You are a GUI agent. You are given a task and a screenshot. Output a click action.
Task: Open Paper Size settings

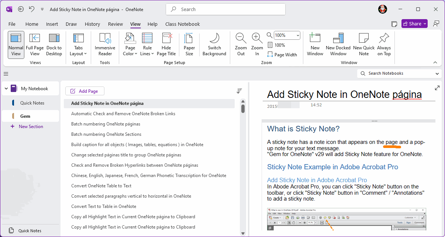point(189,45)
